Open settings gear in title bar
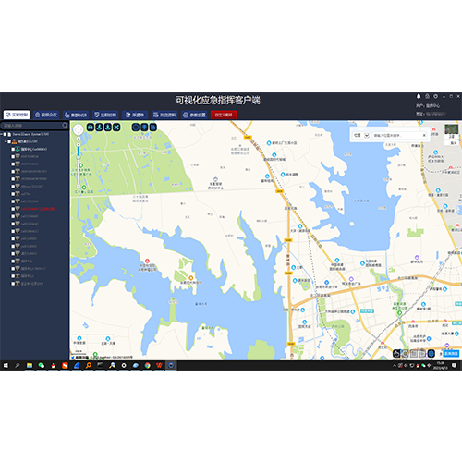Viewport: 462px width, 462px height. point(435,96)
